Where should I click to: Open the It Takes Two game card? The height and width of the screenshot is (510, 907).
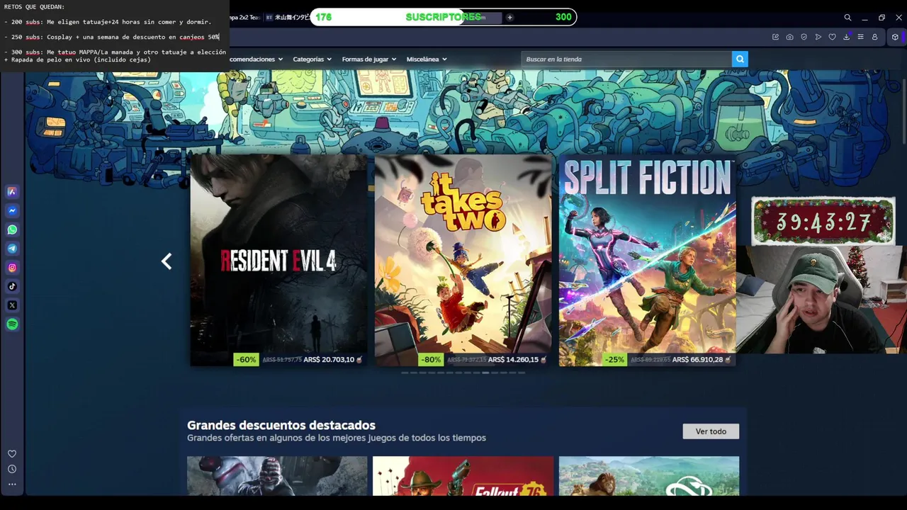(463, 260)
